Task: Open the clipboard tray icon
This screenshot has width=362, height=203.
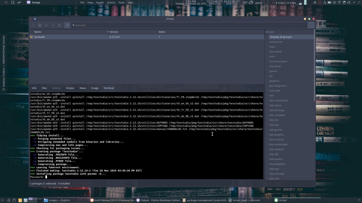Action: tap(344, 3)
